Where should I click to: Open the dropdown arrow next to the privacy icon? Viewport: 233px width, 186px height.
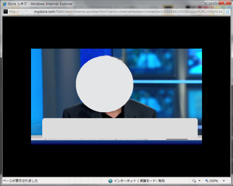click(200, 181)
